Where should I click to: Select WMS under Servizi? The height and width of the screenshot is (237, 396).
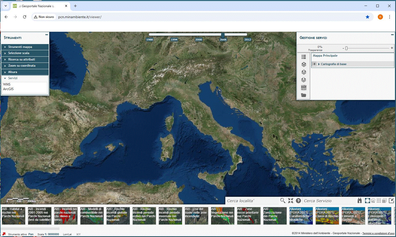[x=7, y=84]
